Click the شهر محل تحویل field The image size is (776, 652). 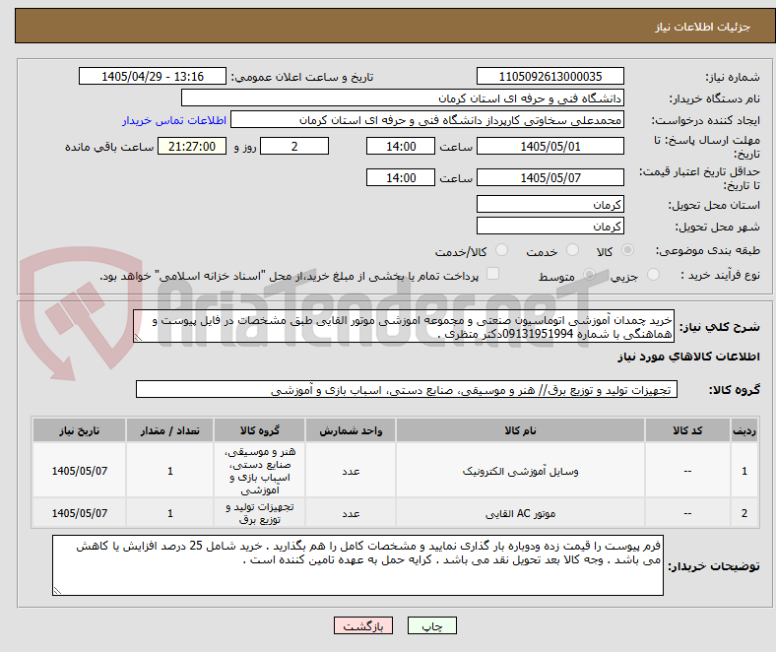point(550,227)
